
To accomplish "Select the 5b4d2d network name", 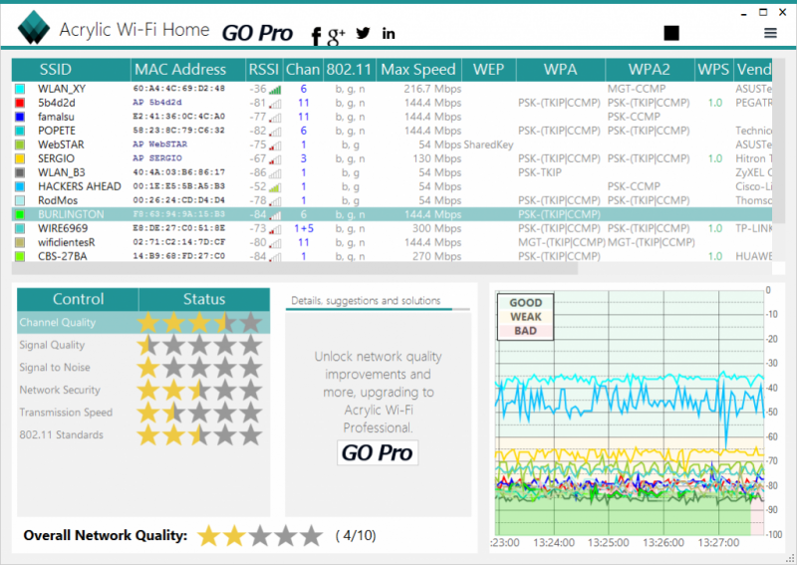I will click(57, 103).
